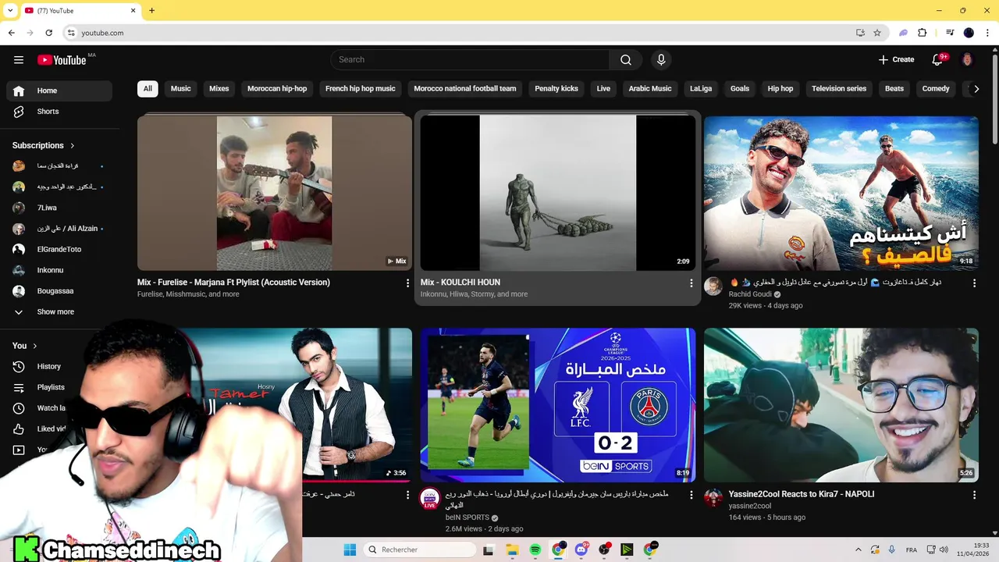Screen dimensions: 999x562
Task: Open Chrome profile avatar
Action: tap(969, 33)
